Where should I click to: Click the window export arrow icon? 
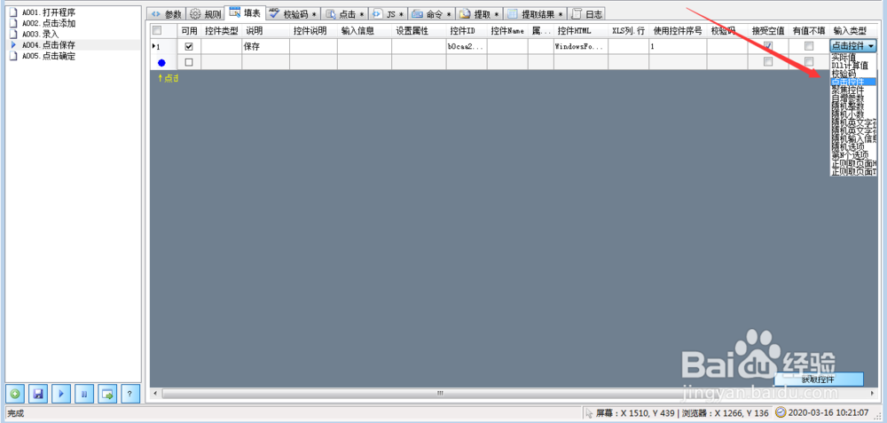pos(107,394)
